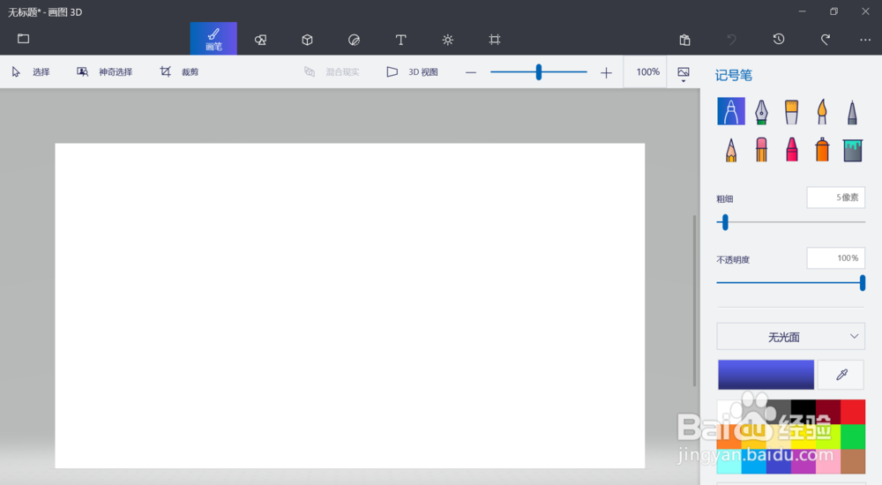This screenshot has width=882, height=485.
Task: Open the History clock icon
Action: 779,39
